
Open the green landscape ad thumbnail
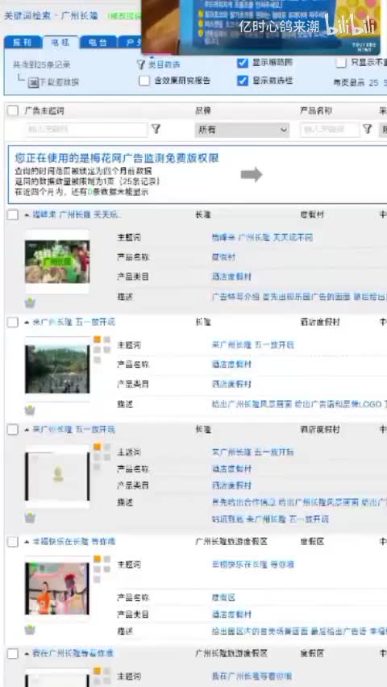click(x=57, y=369)
